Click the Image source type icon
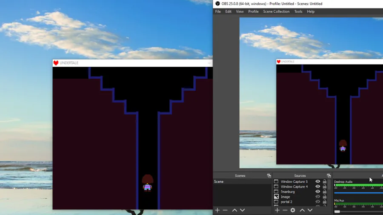Image resolution: width=383 pixels, height=215 pixels. pyautogui.click(x=276, y=197)
